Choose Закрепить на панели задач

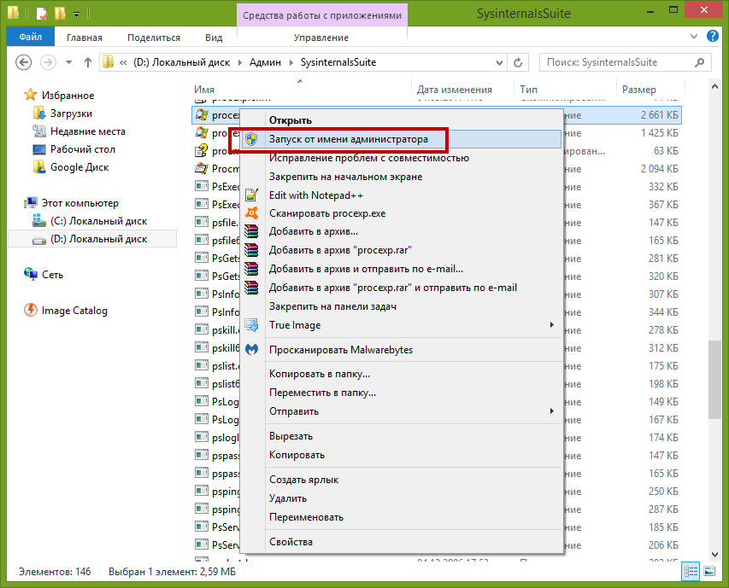(401, 306)
